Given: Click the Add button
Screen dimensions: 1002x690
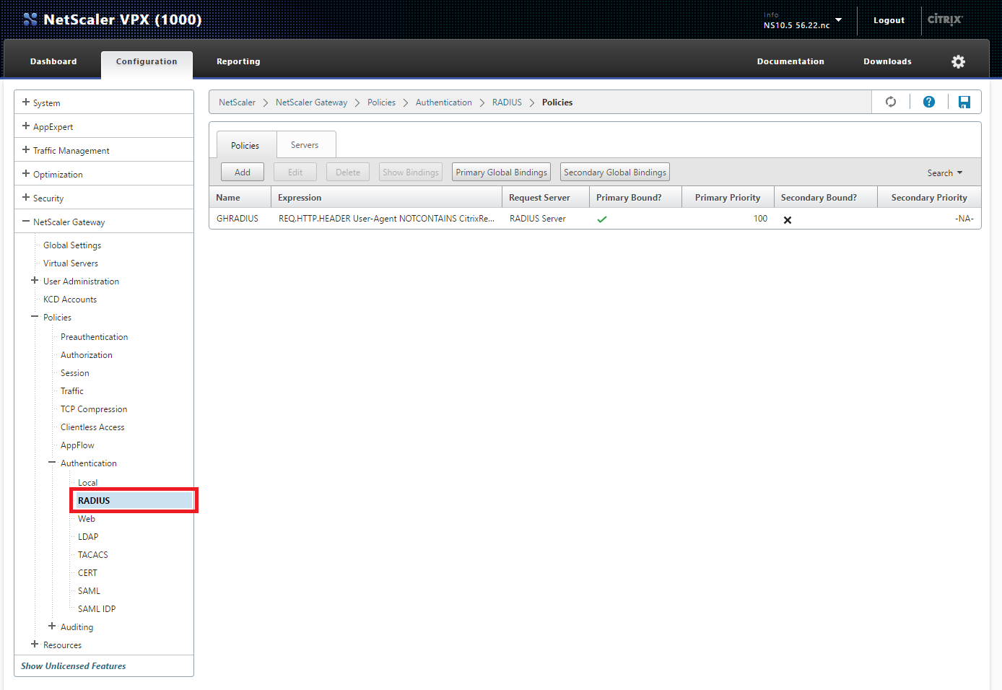Looking at the screenshot, I should (x=243, y=172).
